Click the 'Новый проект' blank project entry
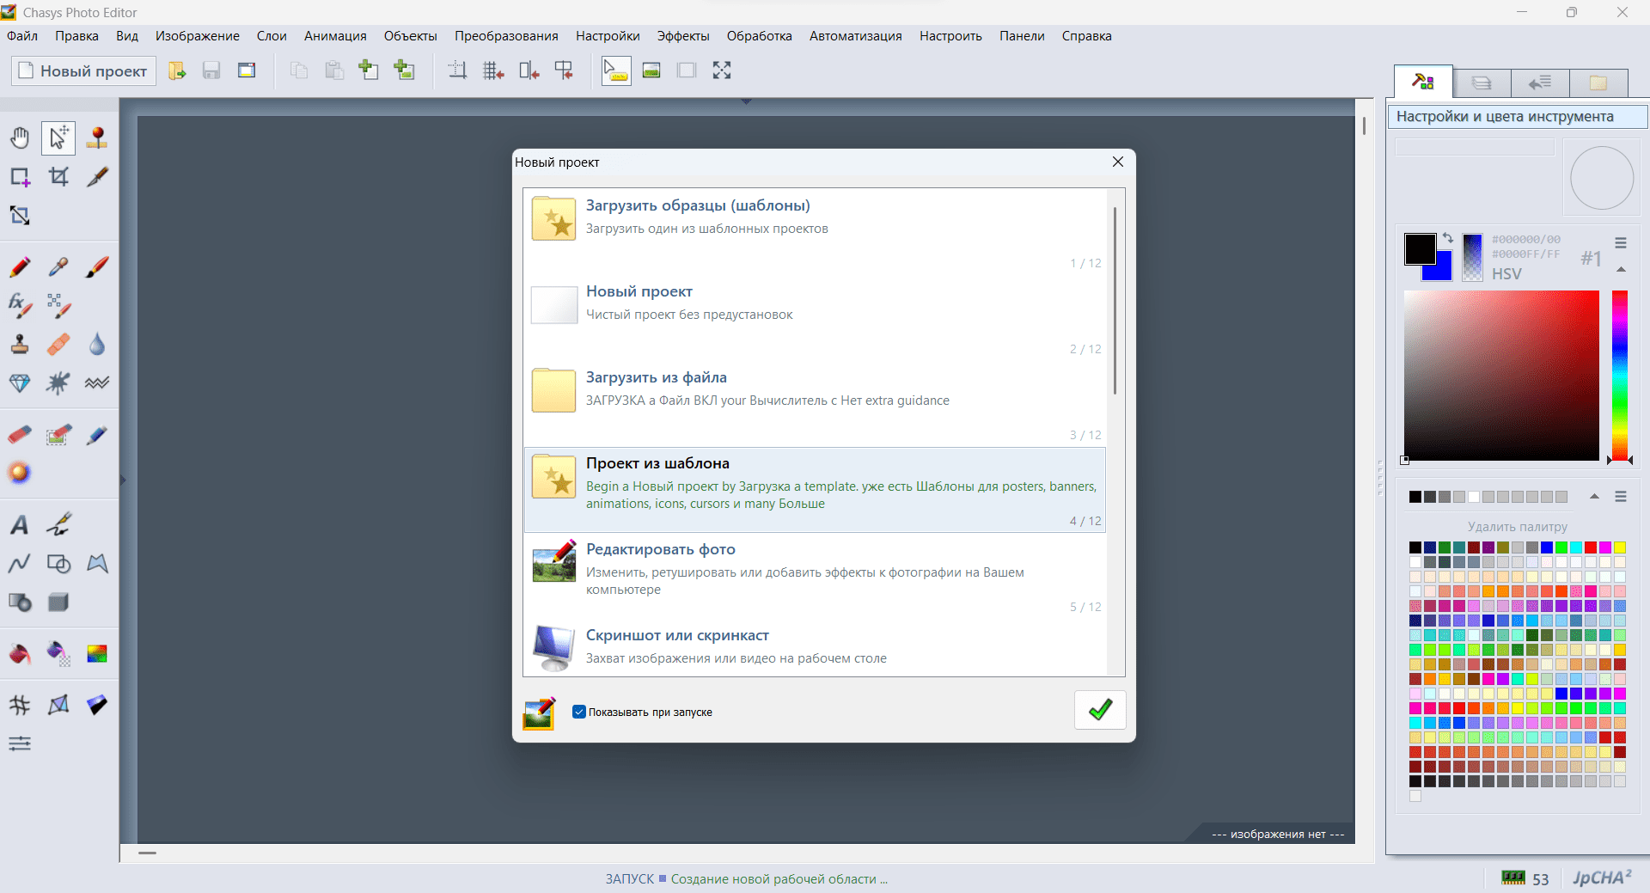Viewport: 1650px width, 893px height. pyautogui.click(x=815, y=318)
